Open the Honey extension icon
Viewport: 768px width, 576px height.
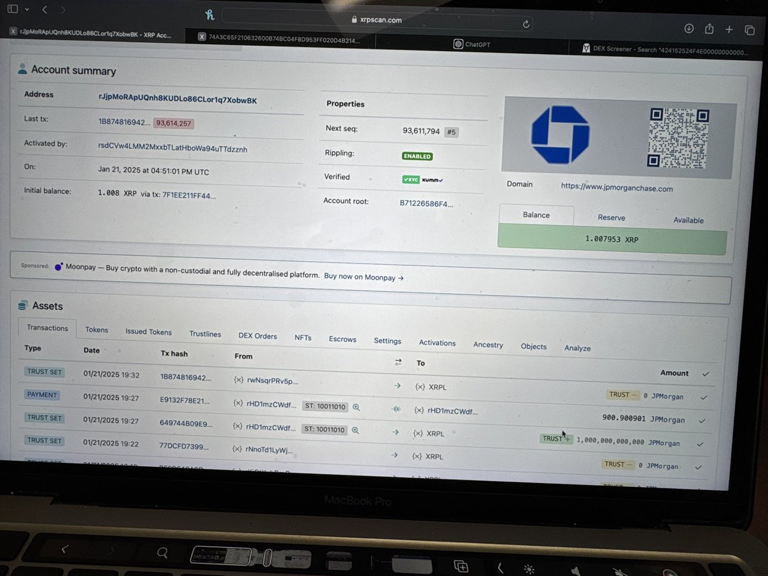click(x=209, y=15)
